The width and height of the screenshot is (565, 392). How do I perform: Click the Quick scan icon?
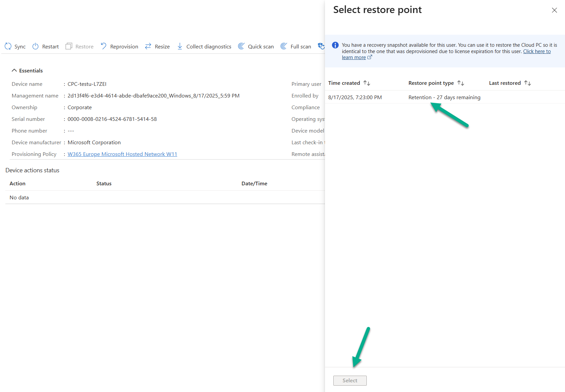pos(241,46)
